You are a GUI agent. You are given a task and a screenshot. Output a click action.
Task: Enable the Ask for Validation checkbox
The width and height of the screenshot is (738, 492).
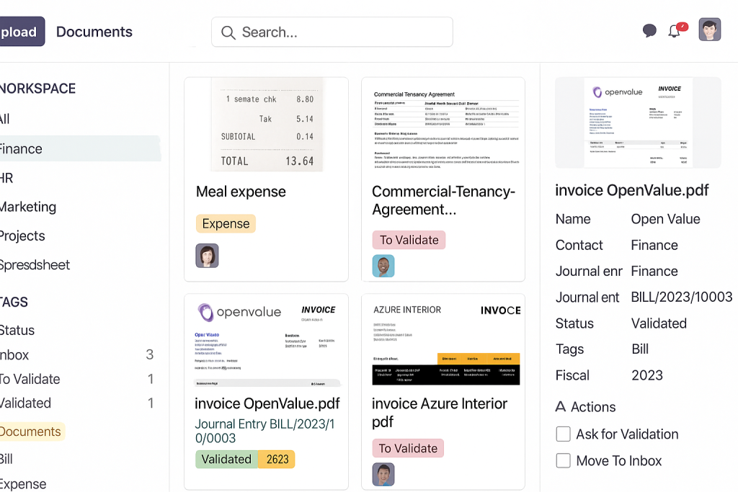564,434
